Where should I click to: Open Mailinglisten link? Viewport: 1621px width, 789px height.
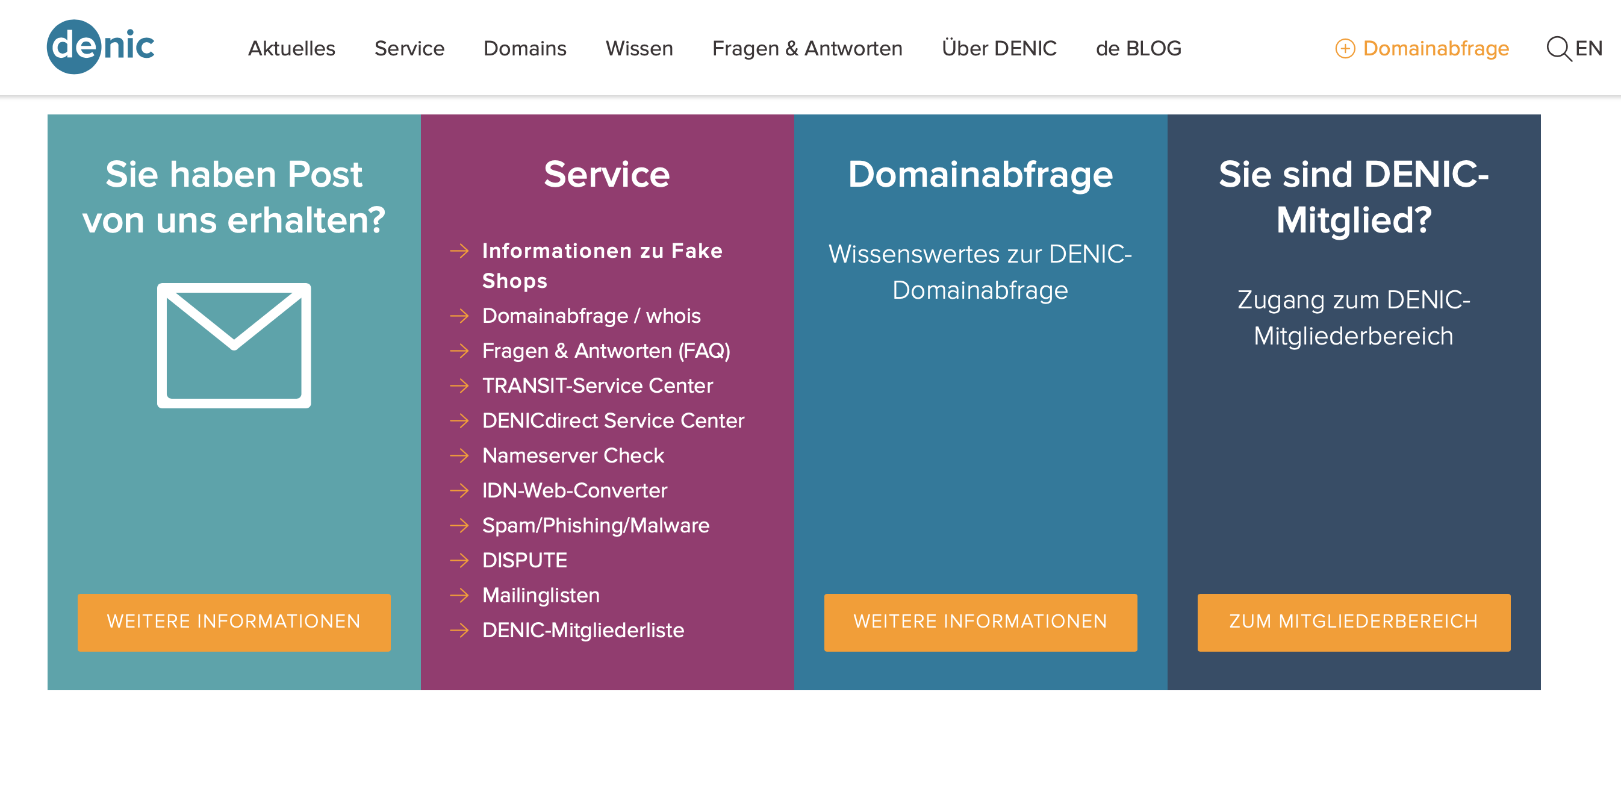click(x=541, y=595)
